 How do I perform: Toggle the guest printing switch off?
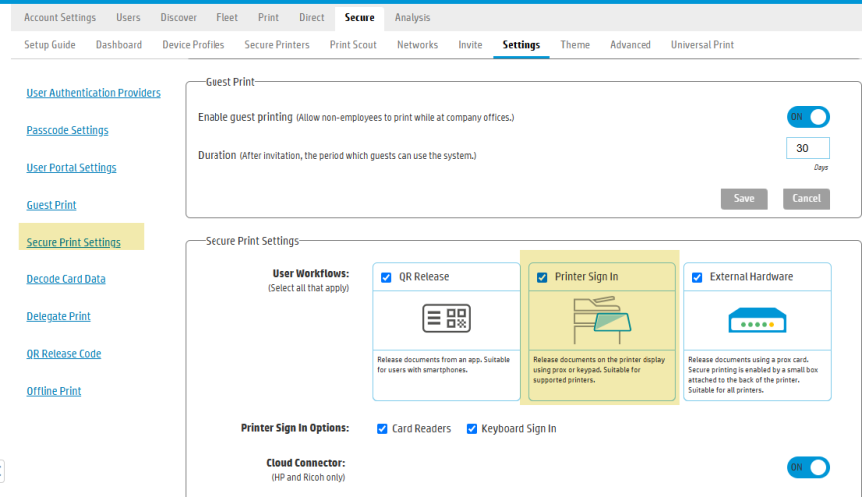(808, 117)
